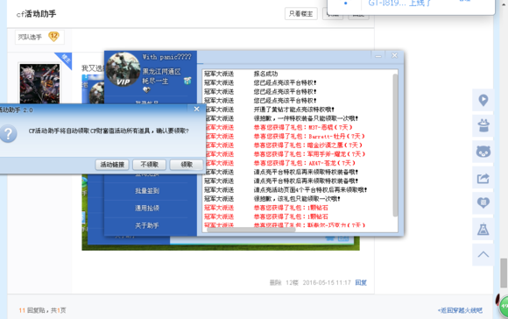Open the GT-I819... 上线了 notification
508x319 pixels.
pos(399,4)
